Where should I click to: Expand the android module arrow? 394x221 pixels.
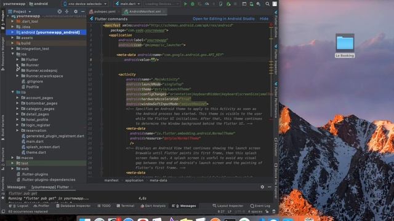pos(12,33)
